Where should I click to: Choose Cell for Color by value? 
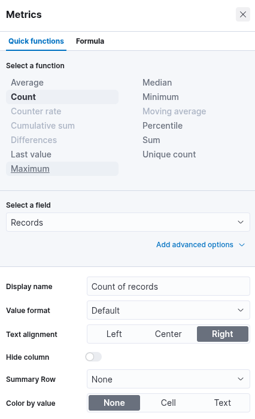coord(168,403)
